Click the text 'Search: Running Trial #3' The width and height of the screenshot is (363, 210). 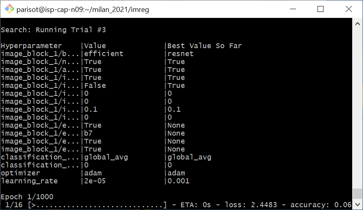pos(53,30)
